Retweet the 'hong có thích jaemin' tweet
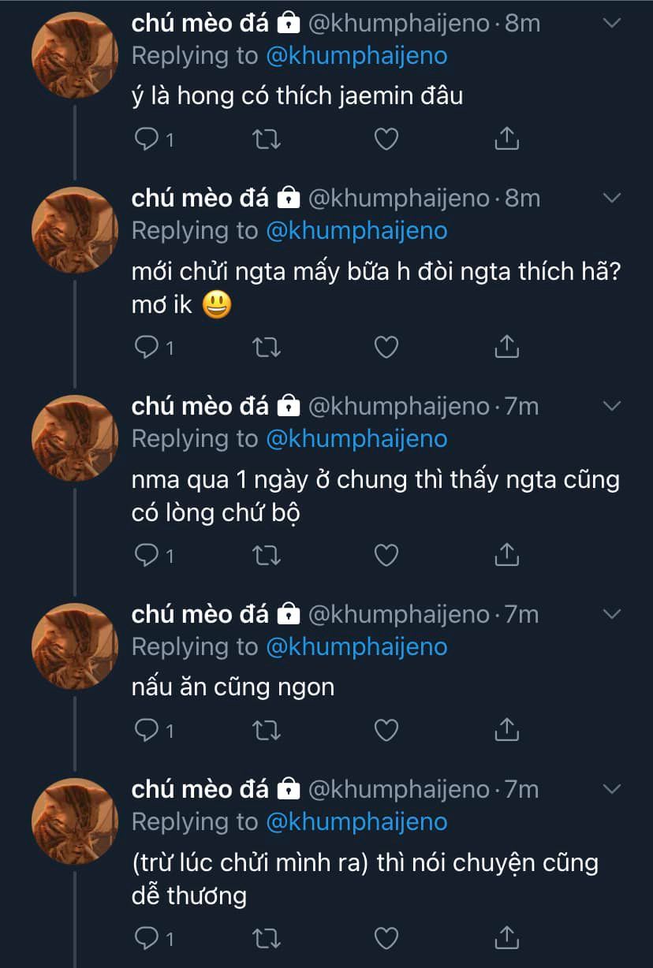This screenshot has width=653, height=968. coord(266,140)
